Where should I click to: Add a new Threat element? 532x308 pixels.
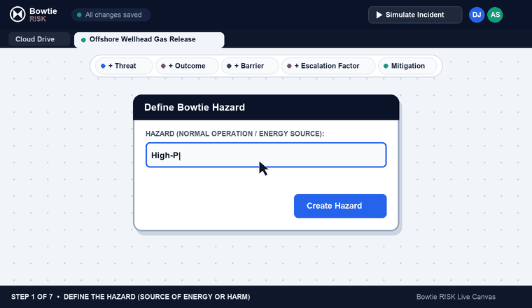coord(124,66)
